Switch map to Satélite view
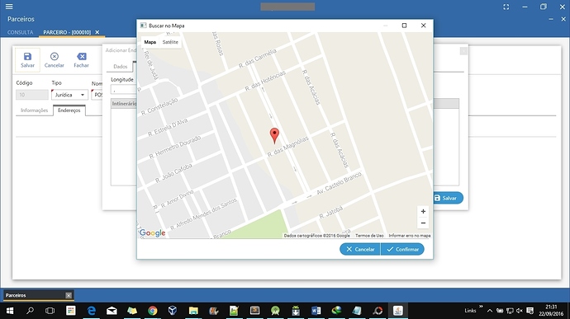Screen dimensions: 570x319 point(170,42)
